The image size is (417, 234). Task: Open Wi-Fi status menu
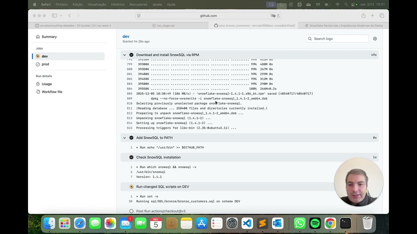337,5
